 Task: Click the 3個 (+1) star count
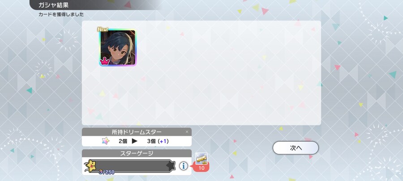pos(158,141)
